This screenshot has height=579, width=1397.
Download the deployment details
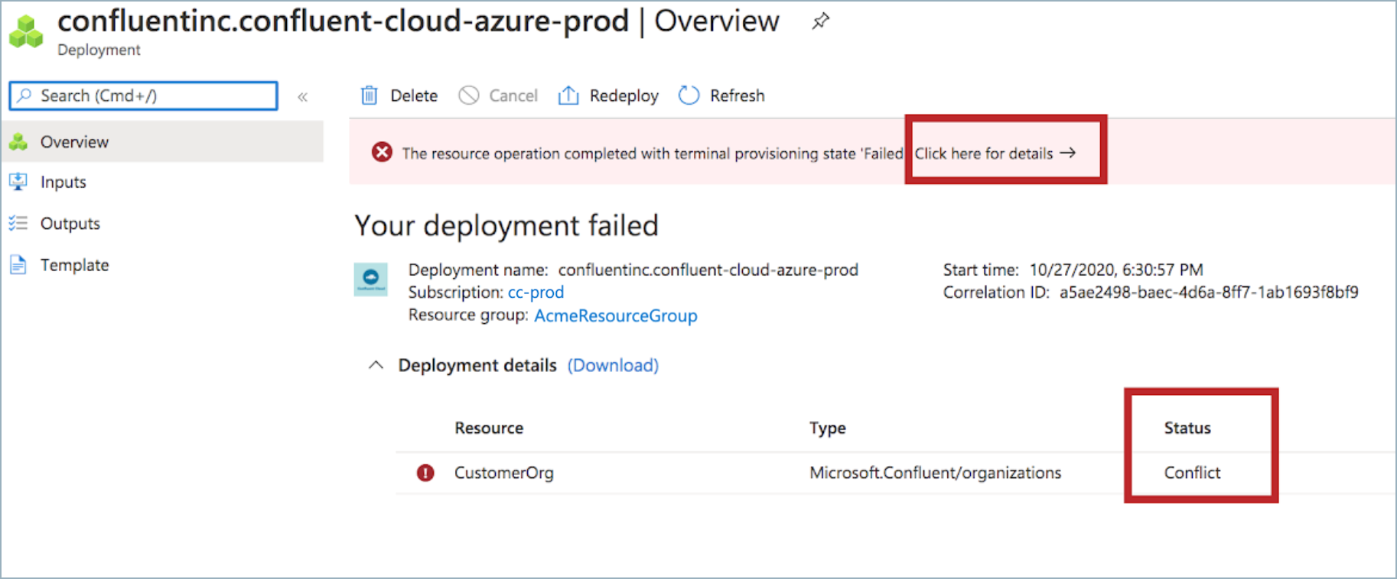[613, 366]
